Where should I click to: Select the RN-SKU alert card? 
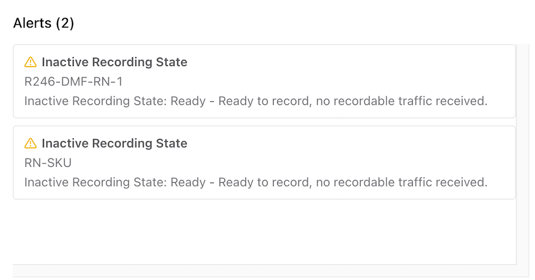[x=264, y=162]
